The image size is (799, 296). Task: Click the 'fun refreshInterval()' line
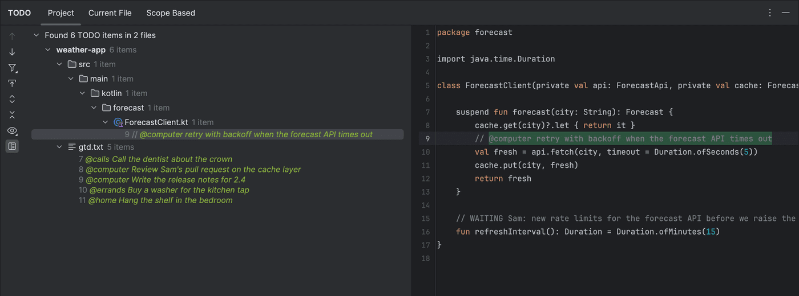pos(588,232)
